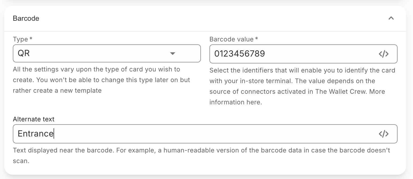
Task: Open dynamic value picker for Alternate text field
Action: [x=384, y=134]
